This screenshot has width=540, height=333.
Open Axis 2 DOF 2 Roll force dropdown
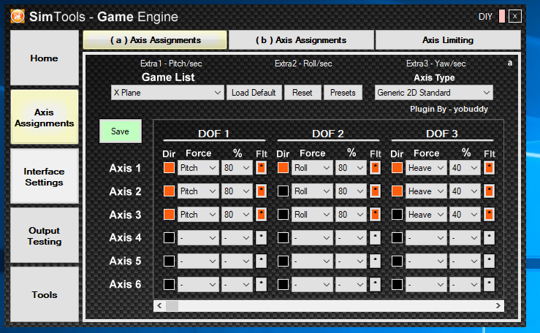tap(312, 191)
